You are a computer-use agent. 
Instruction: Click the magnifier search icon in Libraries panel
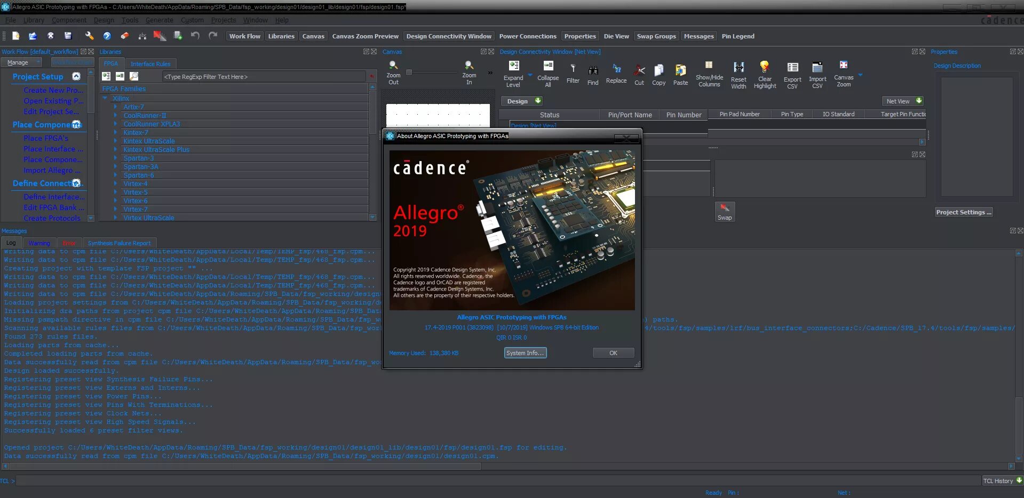tap(134, 76)
